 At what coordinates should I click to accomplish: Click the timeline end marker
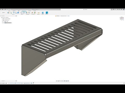[x=33, y=83]
